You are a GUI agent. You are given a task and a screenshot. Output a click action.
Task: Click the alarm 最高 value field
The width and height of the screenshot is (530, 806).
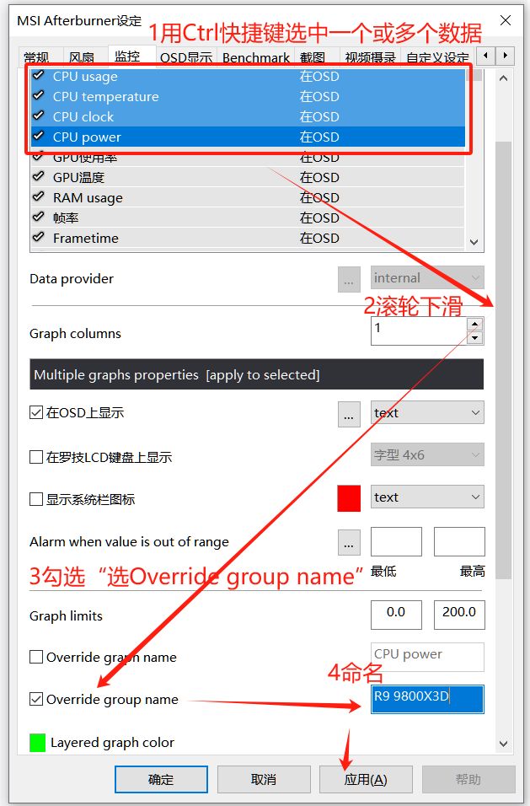459,541
